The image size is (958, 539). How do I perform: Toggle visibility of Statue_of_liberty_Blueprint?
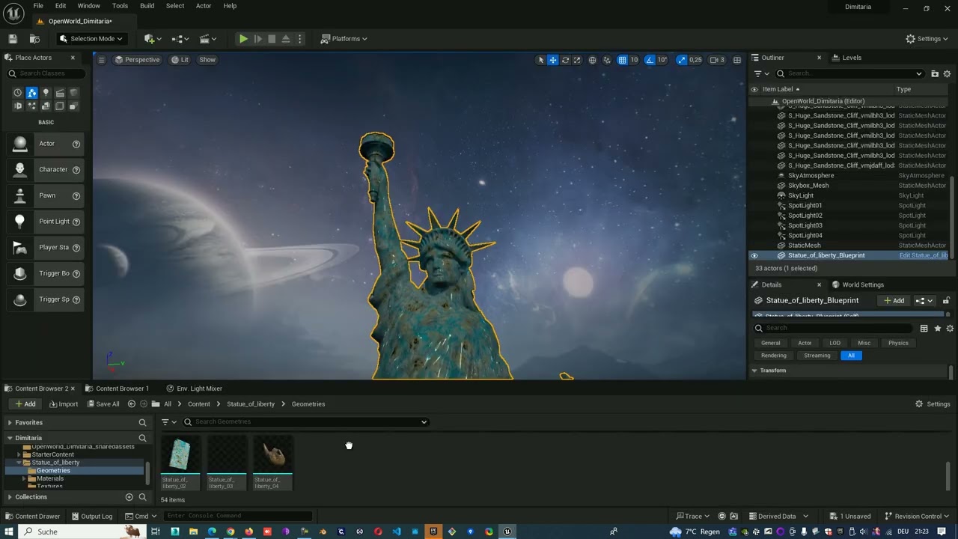754,256
